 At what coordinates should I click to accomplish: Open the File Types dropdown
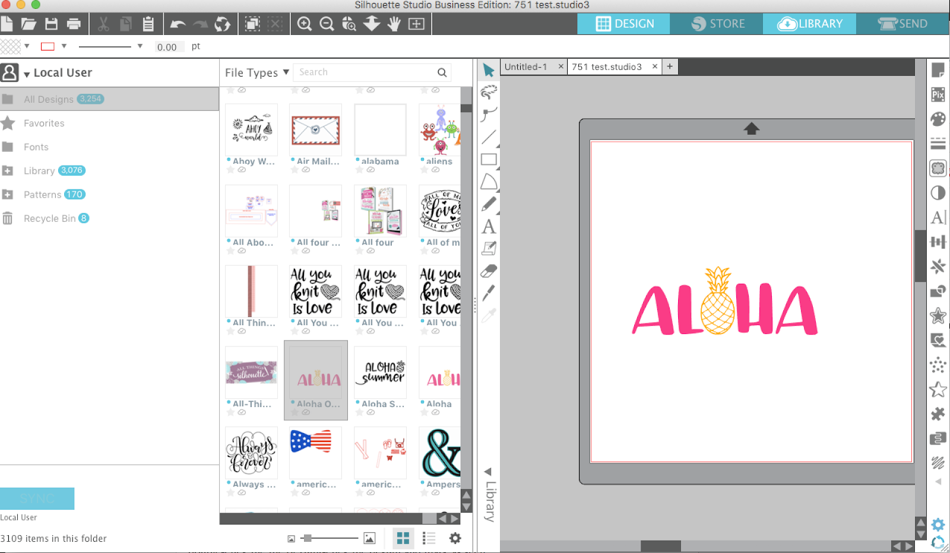(256, 72)
